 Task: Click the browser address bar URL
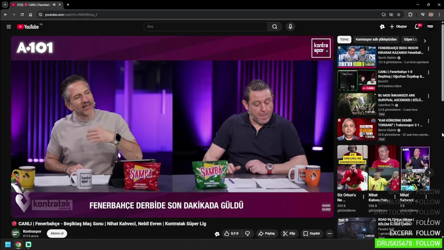(x=71, y=15)
